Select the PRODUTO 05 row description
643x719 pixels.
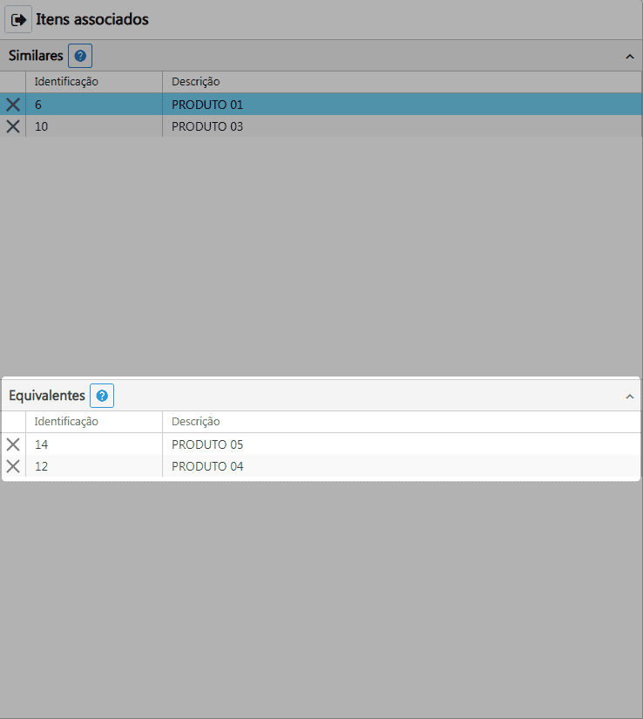[x=207, y=444]
